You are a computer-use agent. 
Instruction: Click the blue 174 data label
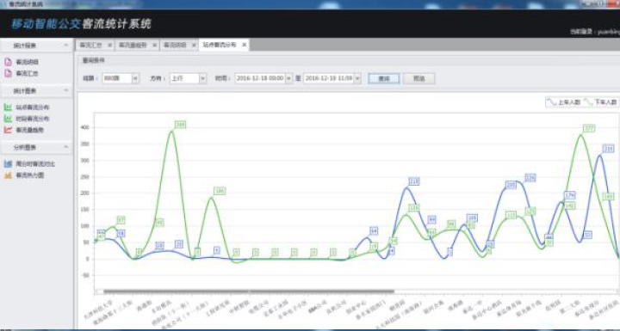point(569,195)
